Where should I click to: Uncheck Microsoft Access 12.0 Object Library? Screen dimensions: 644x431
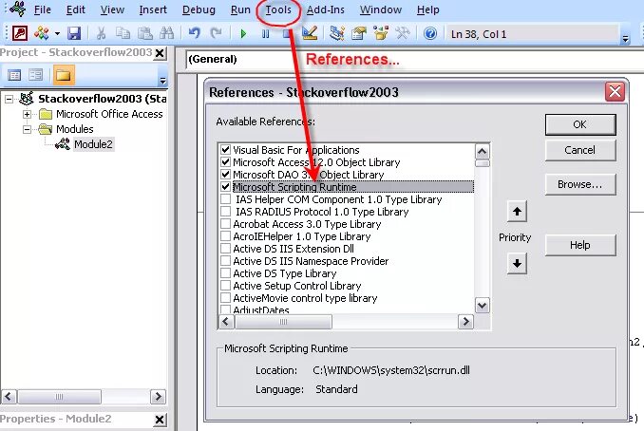(x=225, y=162)
